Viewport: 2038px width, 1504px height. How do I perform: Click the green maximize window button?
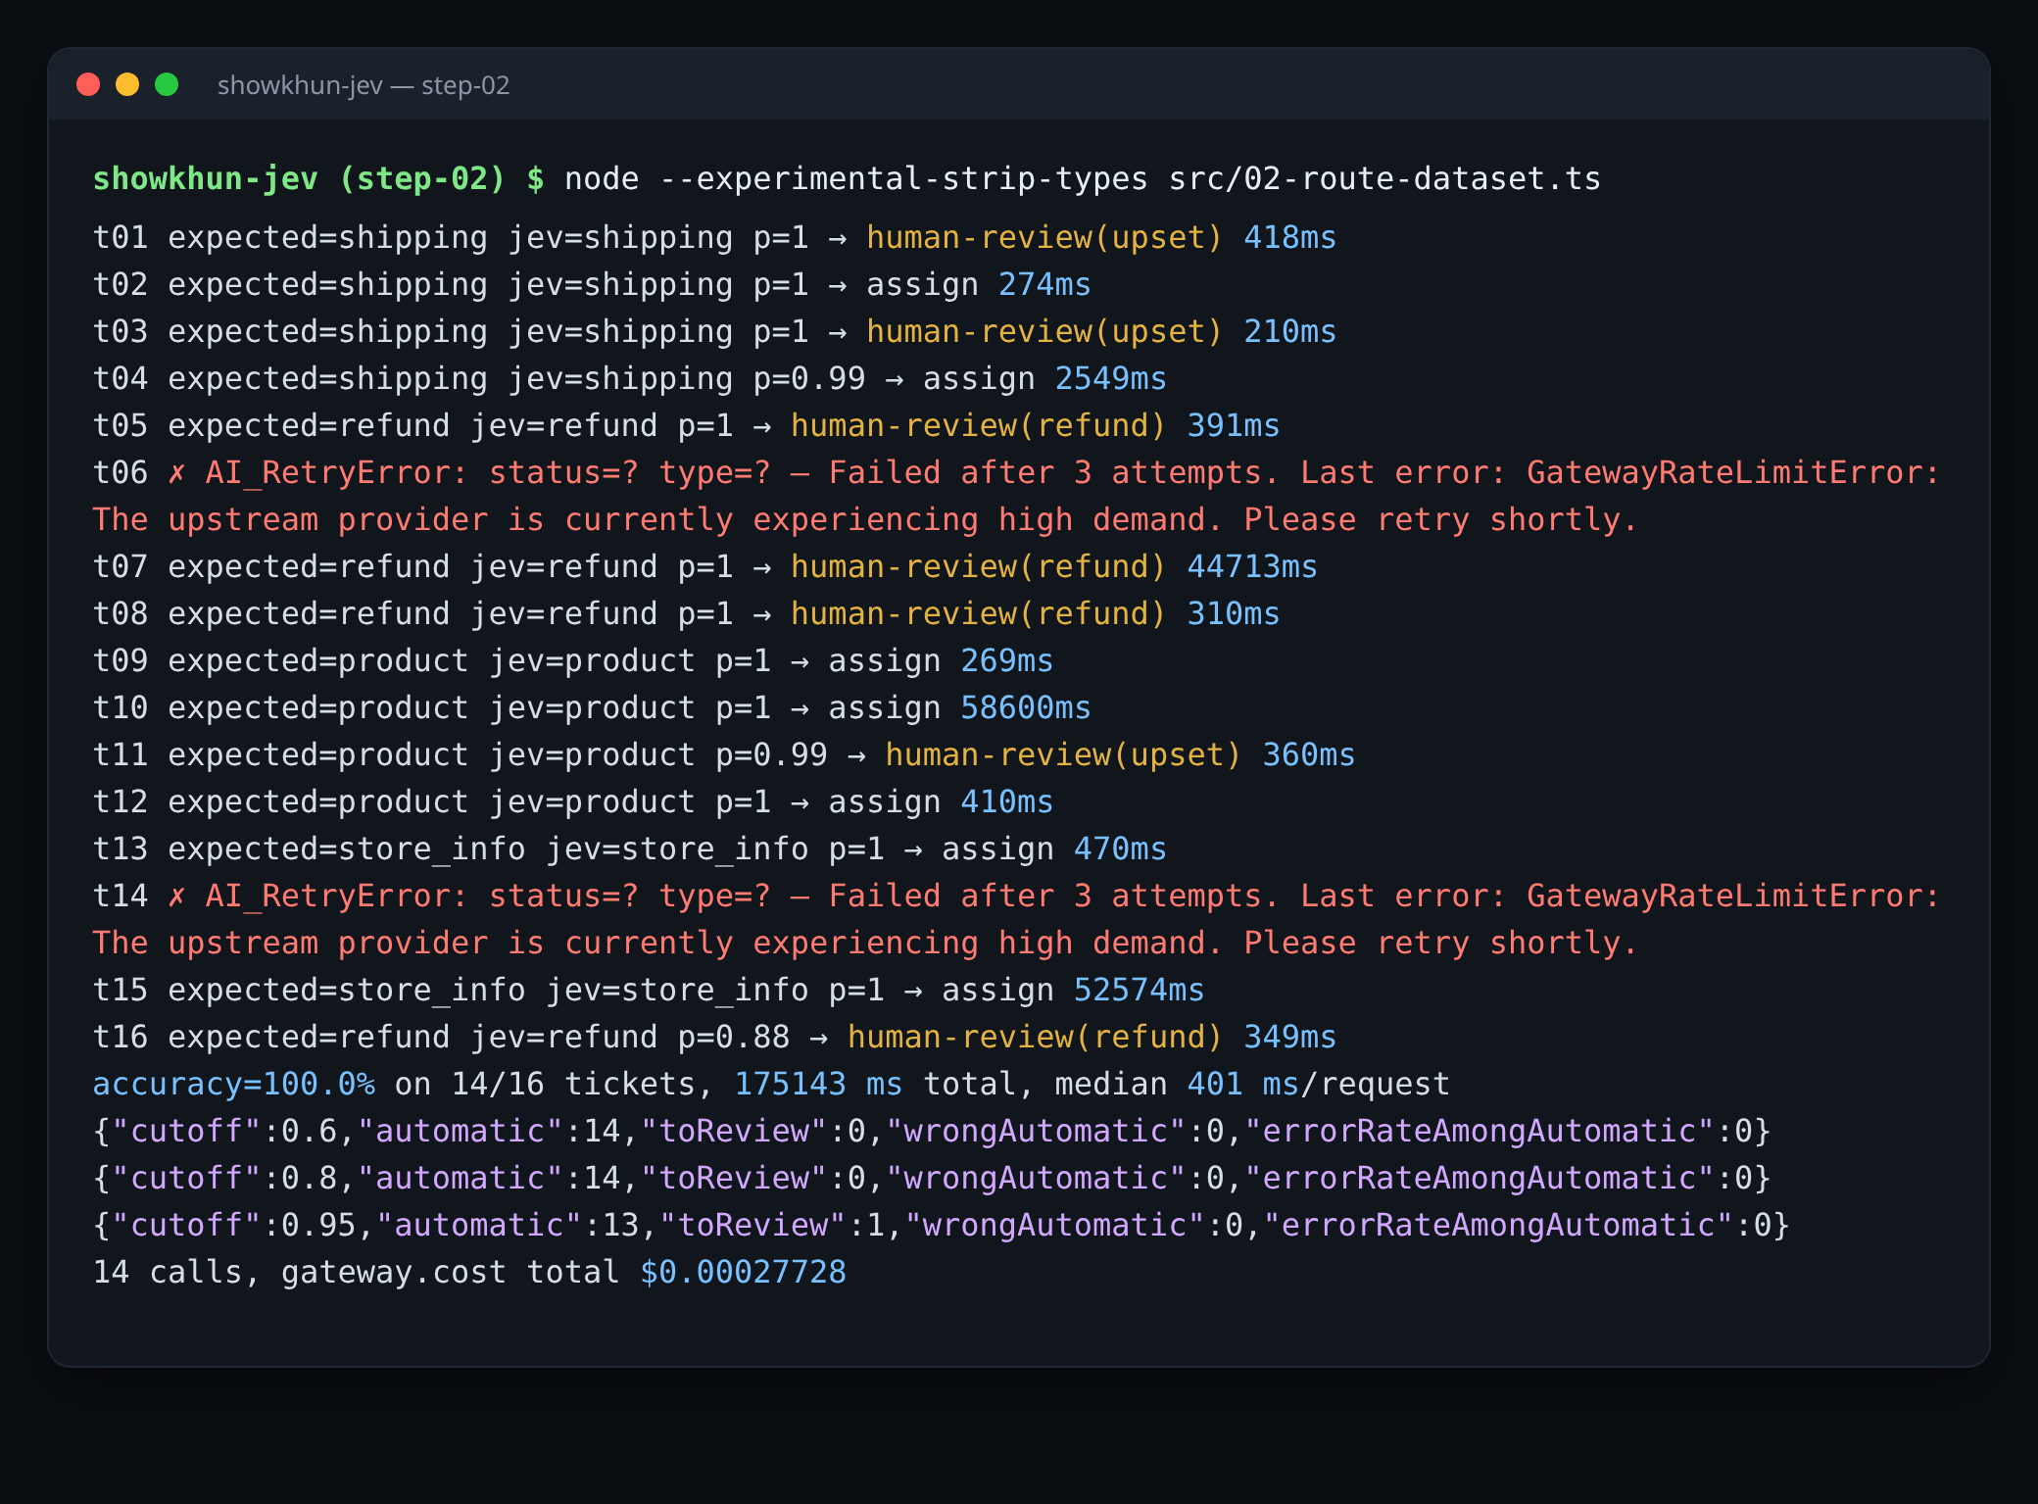point(167,84)
